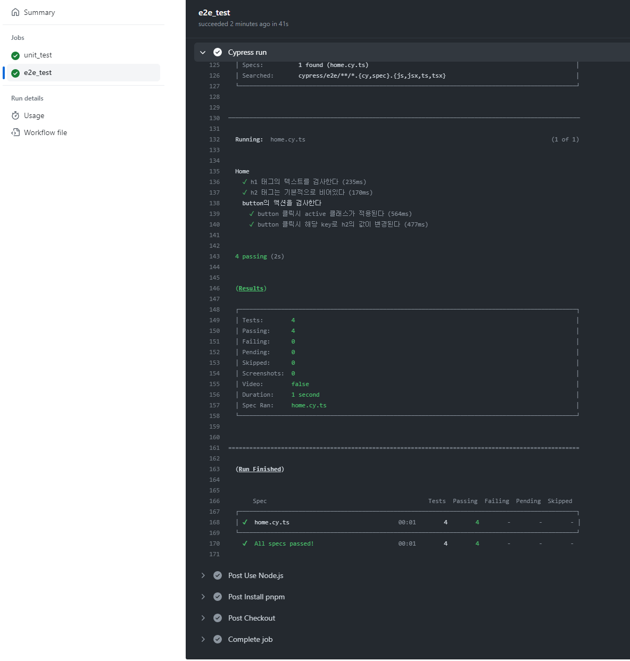
Task: Click the Summary home icon
Action: coord(15,12)
